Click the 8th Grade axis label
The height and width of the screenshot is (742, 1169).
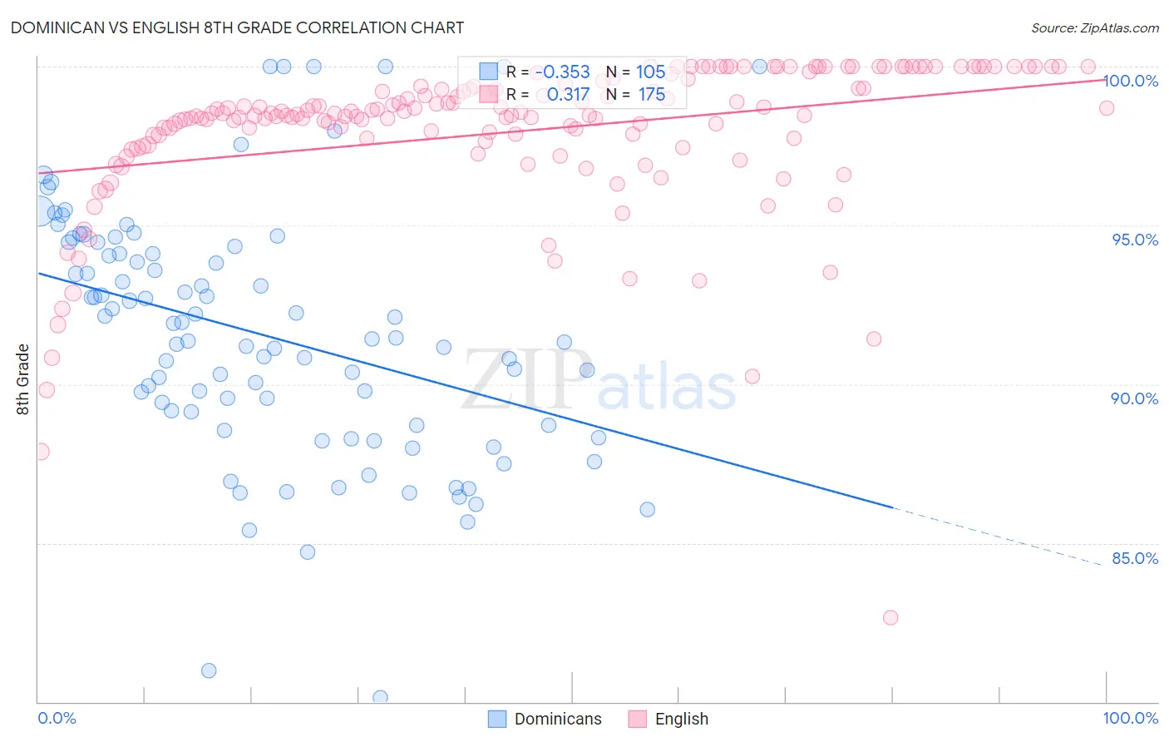(23, 379)
